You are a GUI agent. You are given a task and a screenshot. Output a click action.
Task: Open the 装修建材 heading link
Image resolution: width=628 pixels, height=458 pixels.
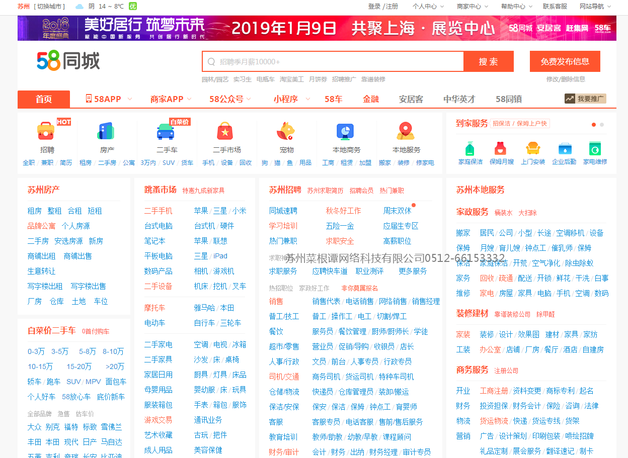(x=473, y=313)
